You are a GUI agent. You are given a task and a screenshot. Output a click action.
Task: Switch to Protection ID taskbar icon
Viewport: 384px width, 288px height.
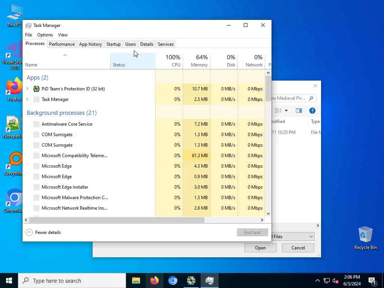[x=191, y=280]
